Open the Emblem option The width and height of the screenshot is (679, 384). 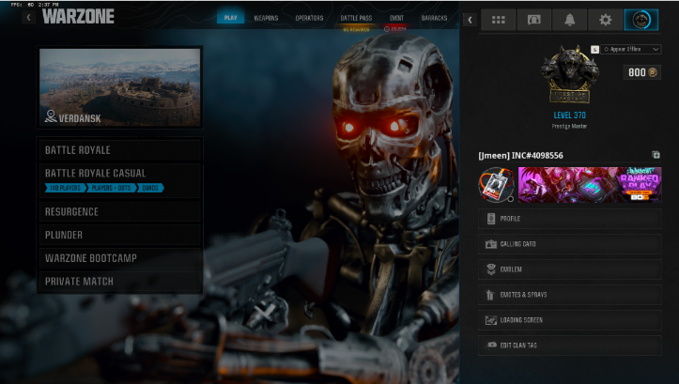click(569, 269)
